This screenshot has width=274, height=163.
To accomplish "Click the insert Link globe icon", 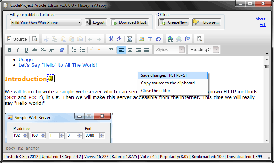I will (x=170, y=39).
